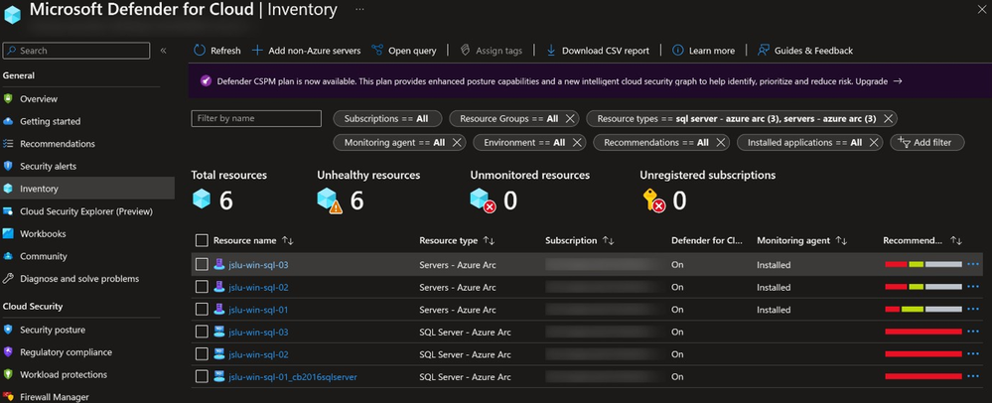Screen dimensions: 992x403
Task: Check the jslu-win-sql-03 Servers - Azure Arc row
Action: point(202,264)
